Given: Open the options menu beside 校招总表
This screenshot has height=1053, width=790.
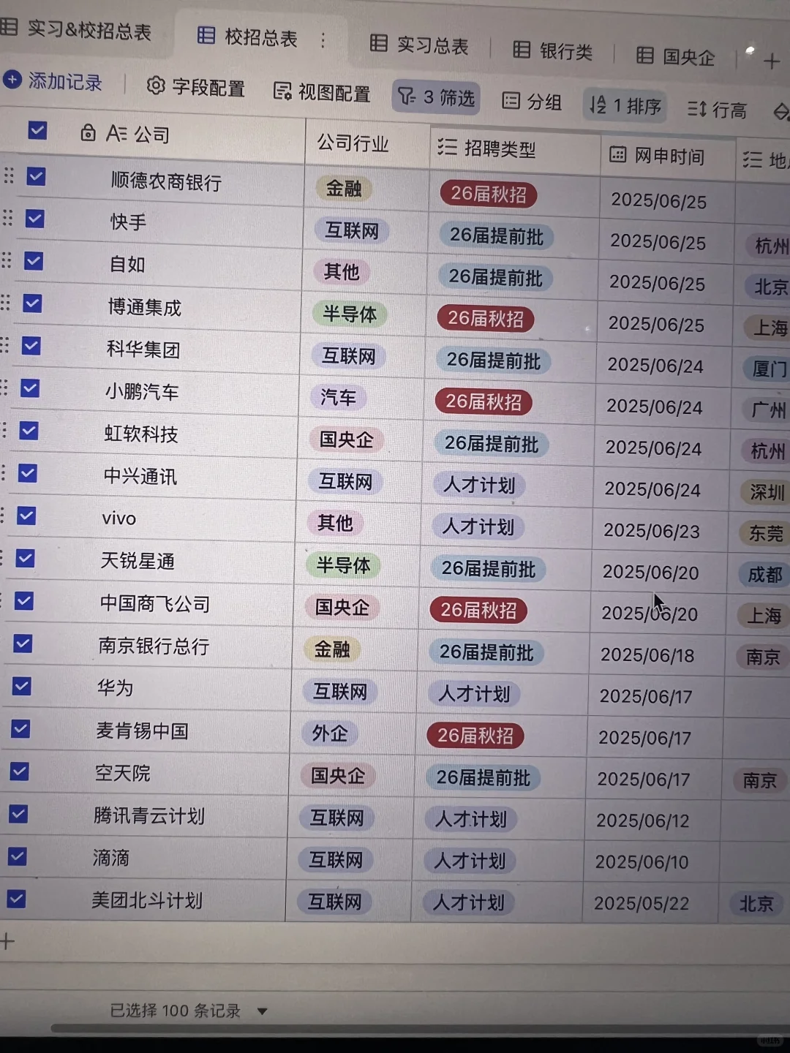Looking at the screenshot, I should coord(323,40).
